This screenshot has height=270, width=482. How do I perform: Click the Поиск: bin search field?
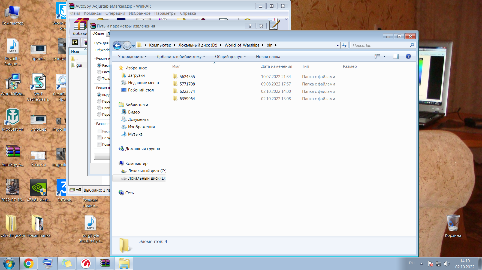[x=383, y=45]
